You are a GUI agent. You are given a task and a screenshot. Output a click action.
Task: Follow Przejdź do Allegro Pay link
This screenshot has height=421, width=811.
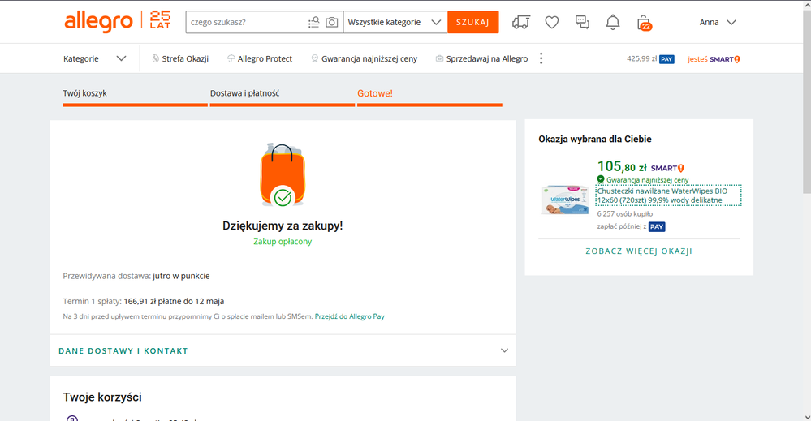[349, 316]
